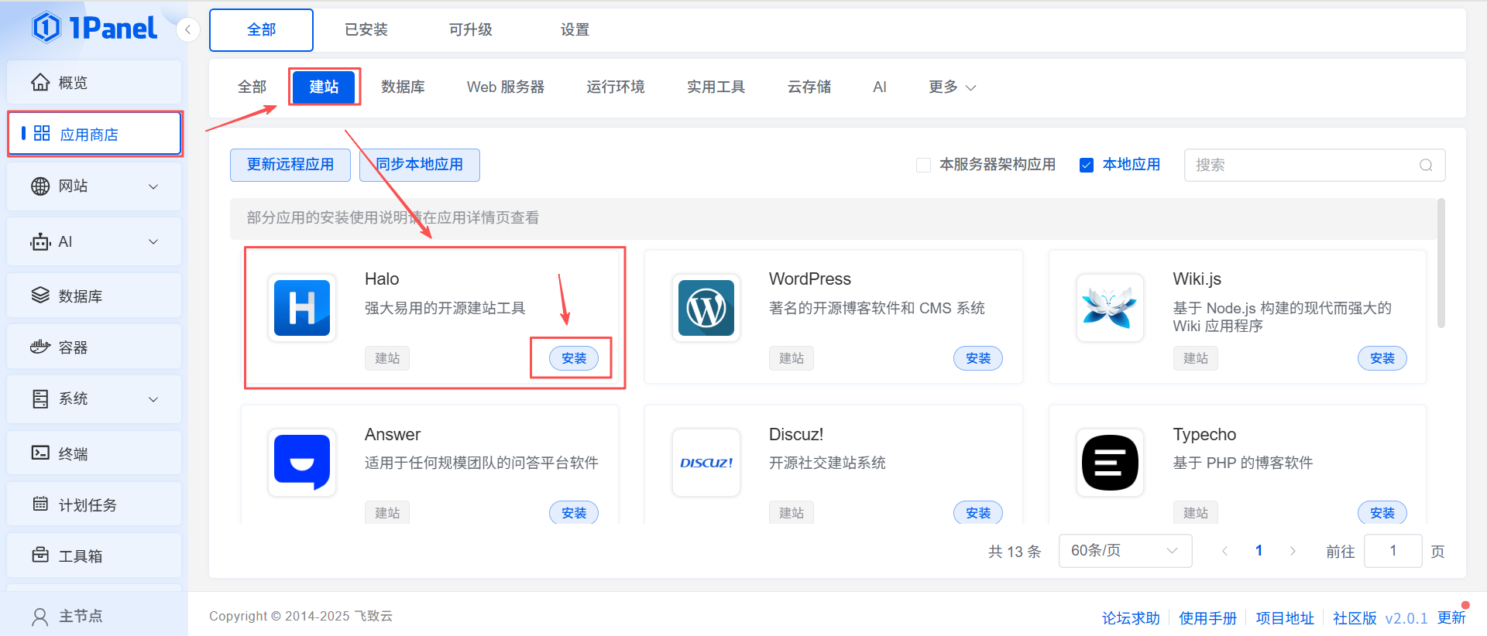
Task: Install the Typecho app
Action: click(1382, 512)
